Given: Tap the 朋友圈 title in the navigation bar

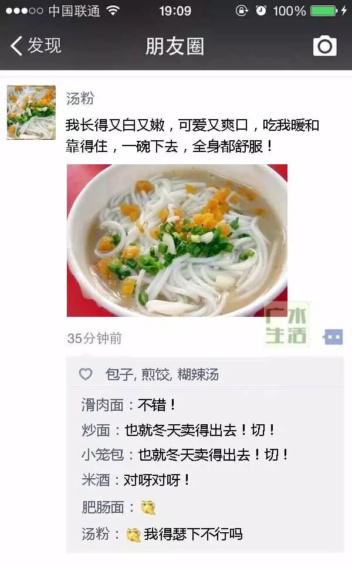Looking at the screenshot, I should [175, 46].
